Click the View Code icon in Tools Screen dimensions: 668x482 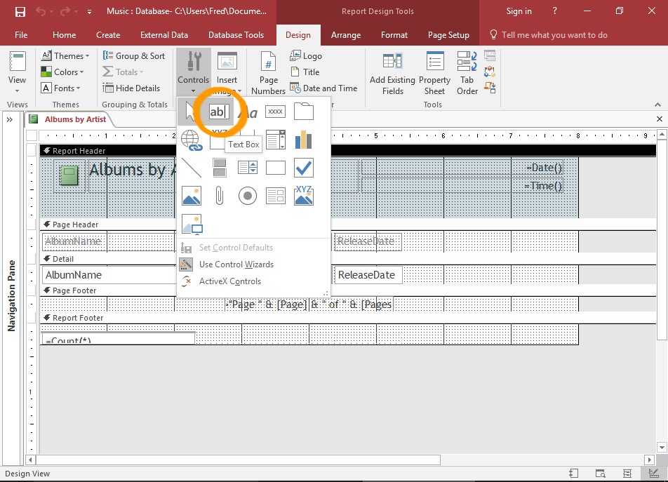(490, 71)
